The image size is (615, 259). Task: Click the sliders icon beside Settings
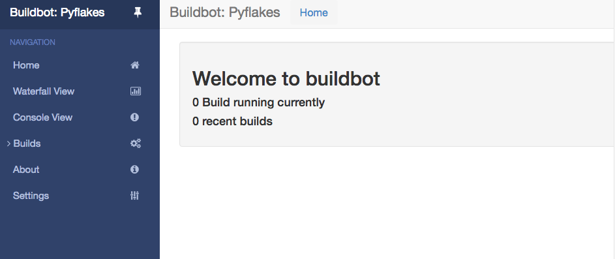point(135,196)
